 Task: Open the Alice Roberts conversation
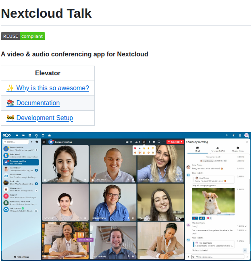pyautogui.click(x=21, y=176)
